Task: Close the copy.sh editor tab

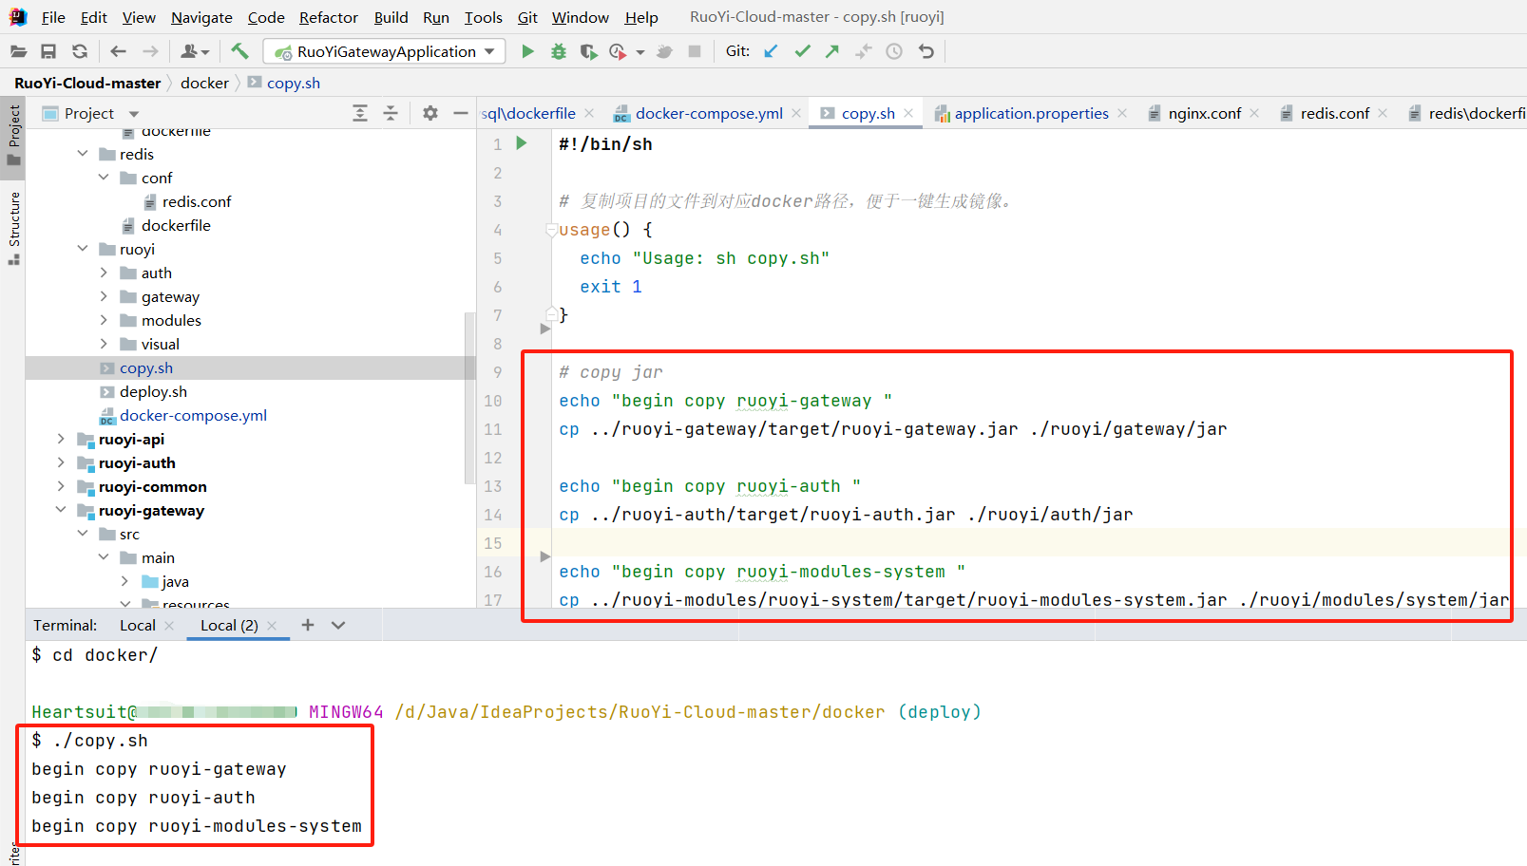Action: point(908,113)
